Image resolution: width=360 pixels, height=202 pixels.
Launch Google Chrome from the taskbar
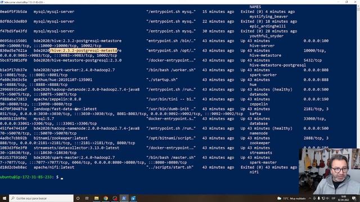pos(106,198)
